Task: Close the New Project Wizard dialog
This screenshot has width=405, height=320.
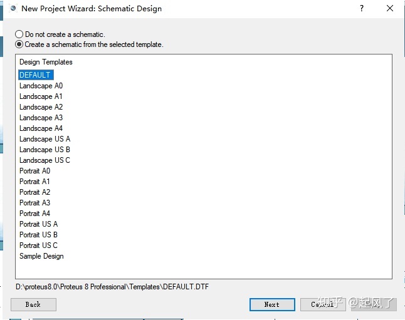Action: pos(390,9)
